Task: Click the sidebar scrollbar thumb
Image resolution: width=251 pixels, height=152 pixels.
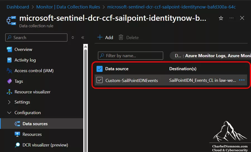Action: pos(86,101)
